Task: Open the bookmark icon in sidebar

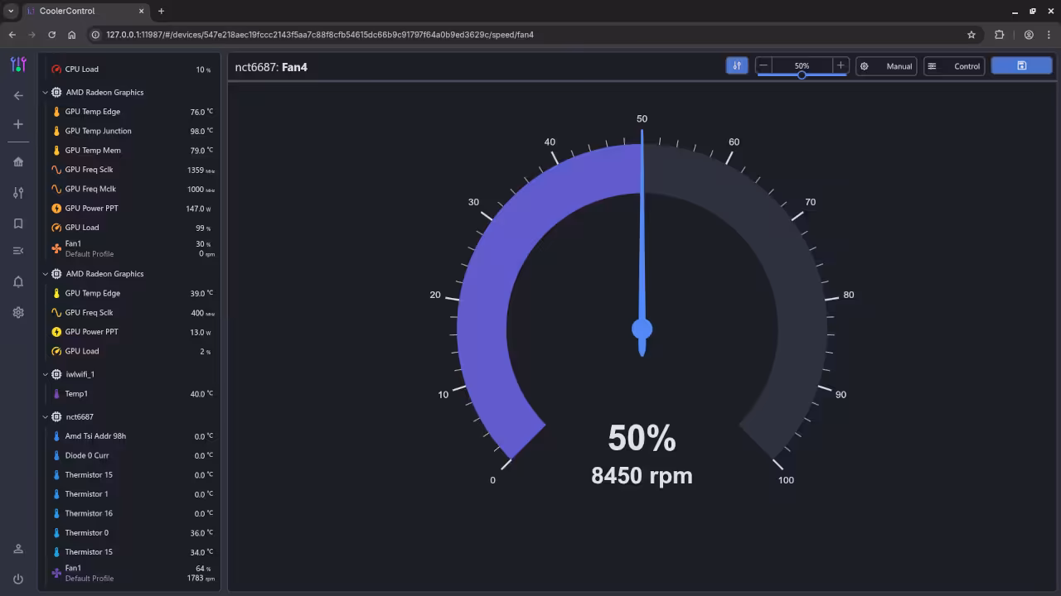Action: [x=18, y=223]
